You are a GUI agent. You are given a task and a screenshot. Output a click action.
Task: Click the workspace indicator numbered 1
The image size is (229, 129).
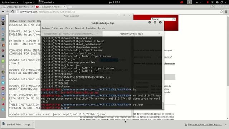click(189, 3)
